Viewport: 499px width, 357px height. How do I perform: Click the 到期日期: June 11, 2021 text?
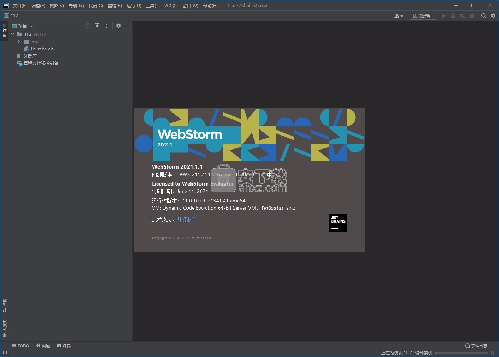pos(180,191)
